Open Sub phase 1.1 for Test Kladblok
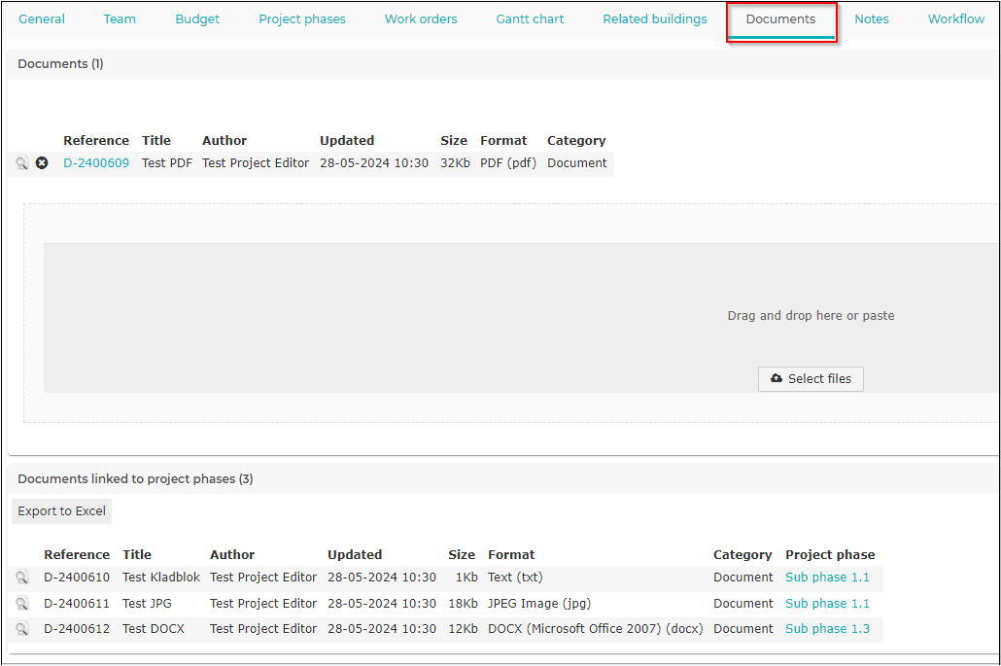Screen dimensions: 1001x666 pyautogui.click(x=827, y=578)
